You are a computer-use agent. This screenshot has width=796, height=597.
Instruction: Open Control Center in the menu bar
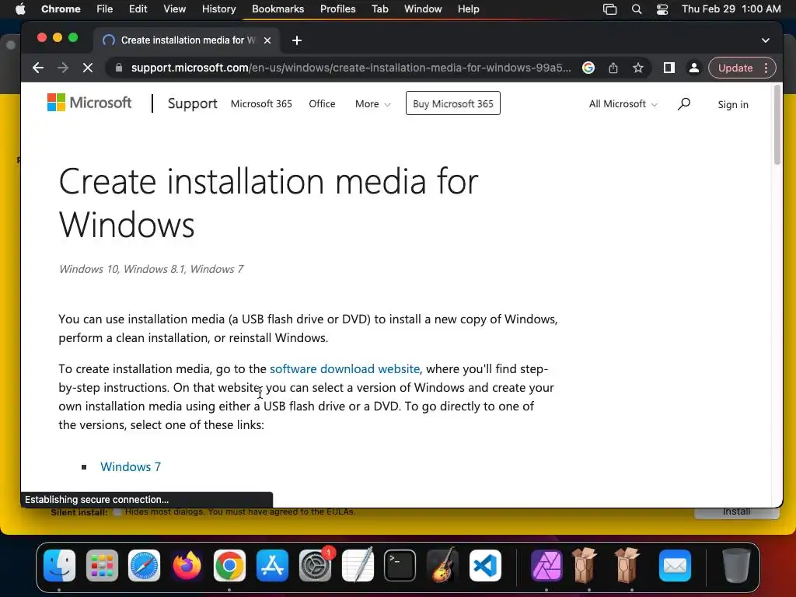[x=662, y=9]
